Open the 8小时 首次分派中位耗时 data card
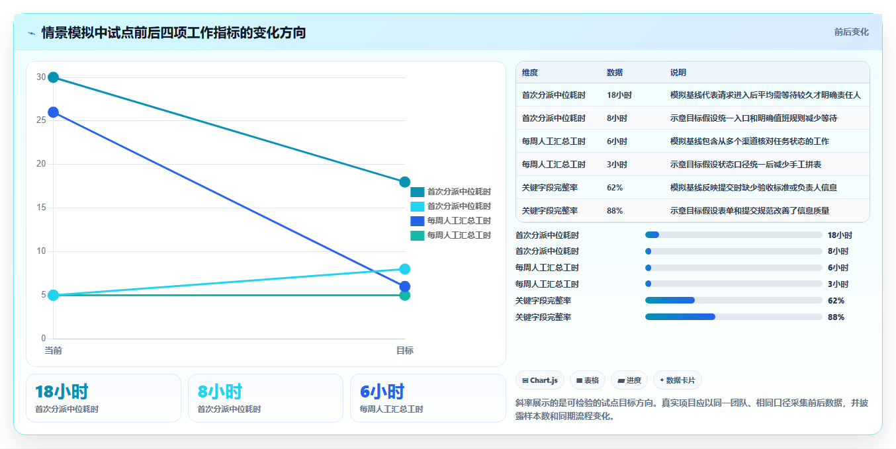Image resolution: width=896 pixels, height=449 pixels. (265, 398)
